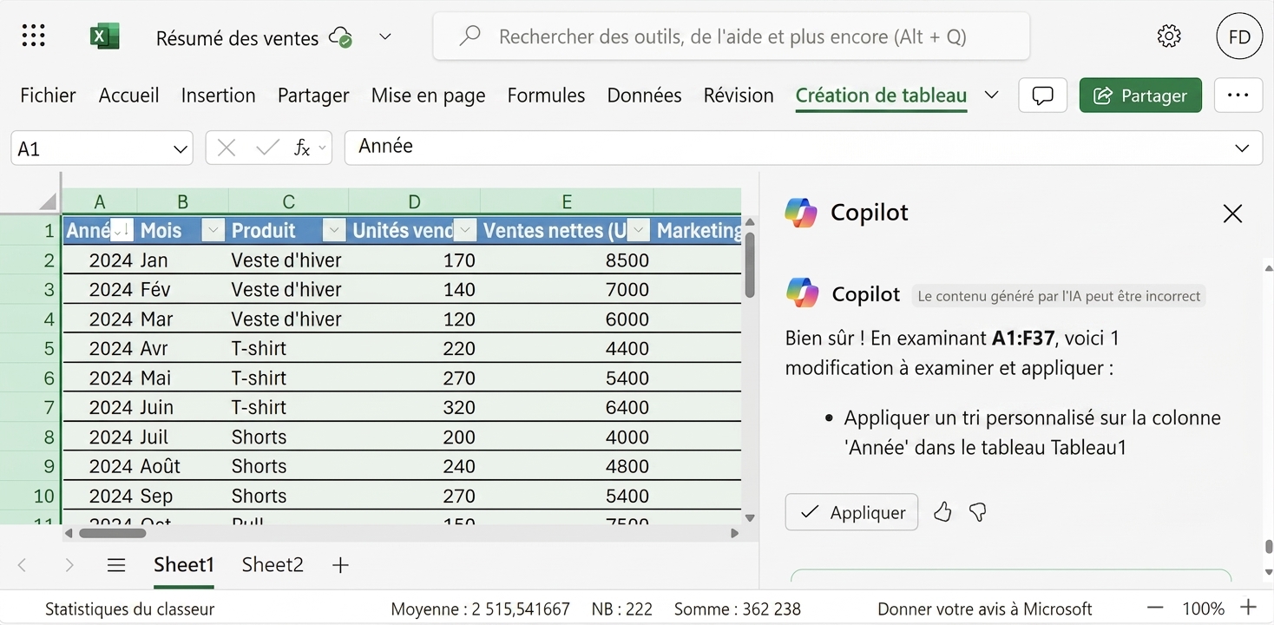Open the Fichier menu
Viewport: 1274px width, 625px height.
coord(48,95)
